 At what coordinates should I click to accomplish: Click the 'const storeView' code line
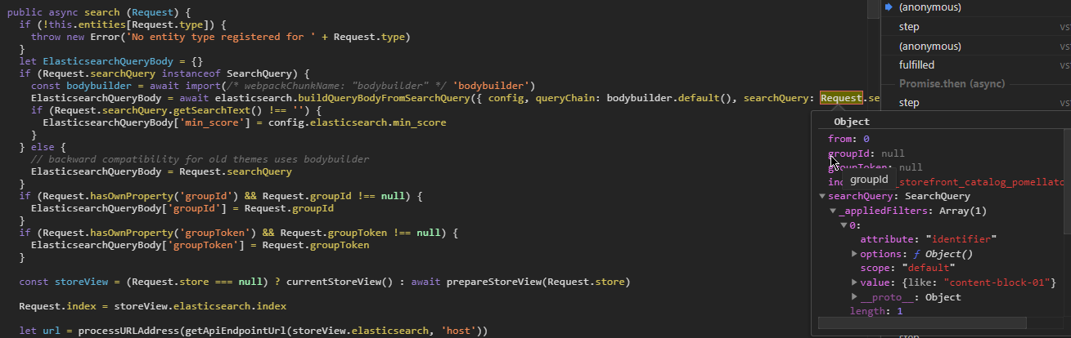[324, 282]
